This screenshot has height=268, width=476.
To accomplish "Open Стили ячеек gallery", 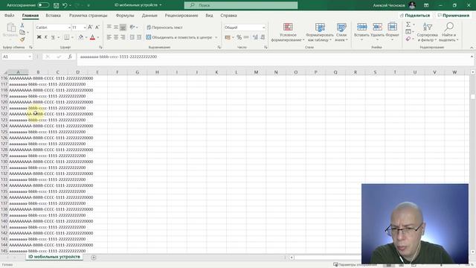I will coord(341,32).
